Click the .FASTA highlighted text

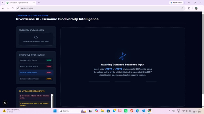pos(109,69)
